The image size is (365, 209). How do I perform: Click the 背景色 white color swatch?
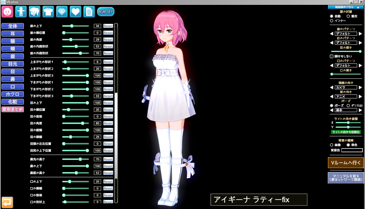[352, 150]
